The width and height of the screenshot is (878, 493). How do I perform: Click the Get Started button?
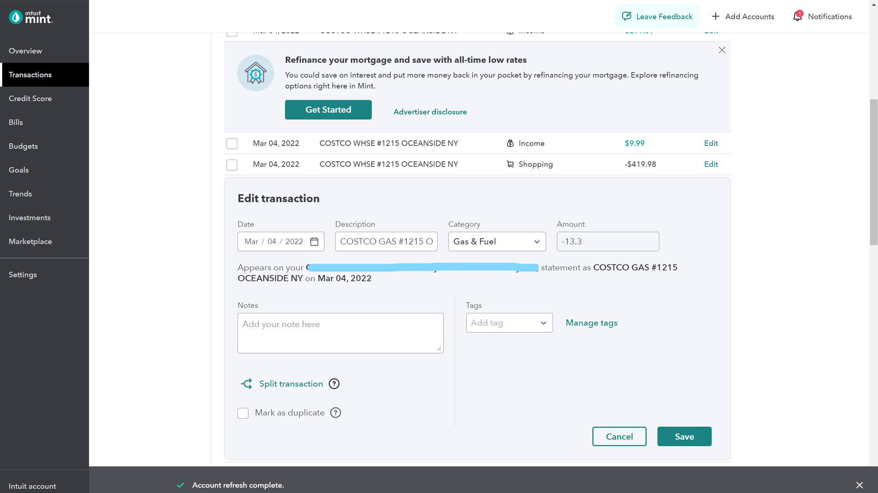(x=328, y=110)
